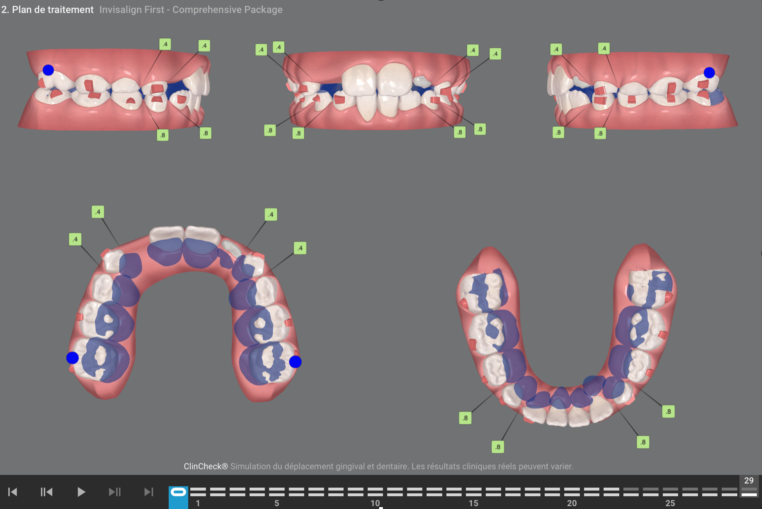Click 'Invisalign First - Comprehensive Package' subtitle
762x509 pixels.
pos(191,10)
